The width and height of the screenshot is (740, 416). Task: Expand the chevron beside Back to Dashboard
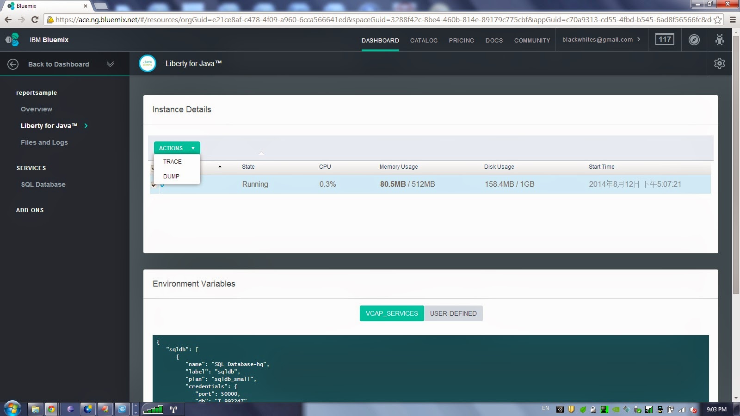110,64
